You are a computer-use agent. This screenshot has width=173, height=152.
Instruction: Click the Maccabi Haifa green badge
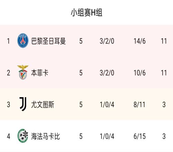[x=23, y=136]
